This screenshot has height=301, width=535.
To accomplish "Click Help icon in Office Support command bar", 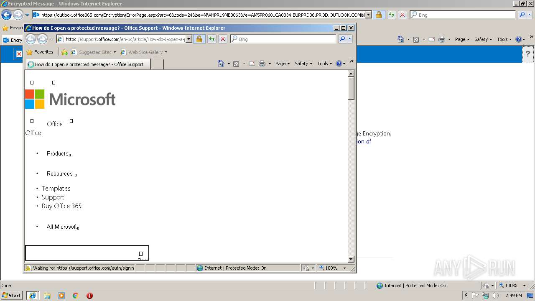I will pos(339,64).
